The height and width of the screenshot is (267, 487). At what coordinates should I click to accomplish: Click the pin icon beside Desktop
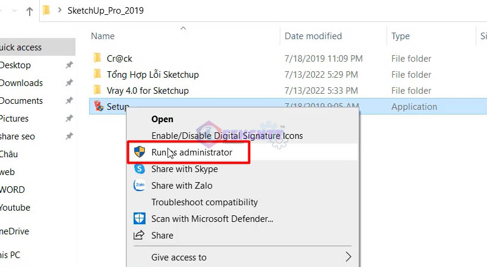(69, 65)
